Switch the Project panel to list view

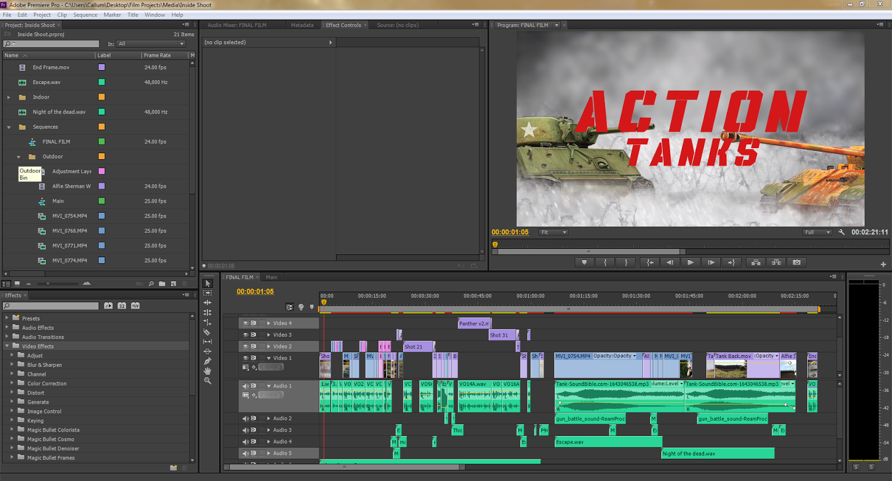click(7, 284)
